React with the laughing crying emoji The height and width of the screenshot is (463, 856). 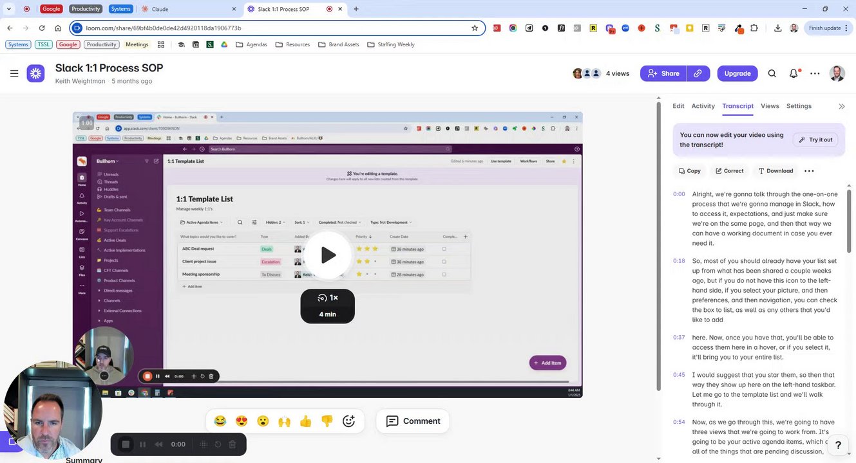click(x=220, y=421)
